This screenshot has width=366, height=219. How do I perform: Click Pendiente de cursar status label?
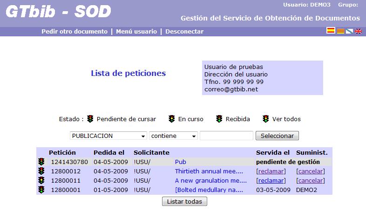click(126, 119)
